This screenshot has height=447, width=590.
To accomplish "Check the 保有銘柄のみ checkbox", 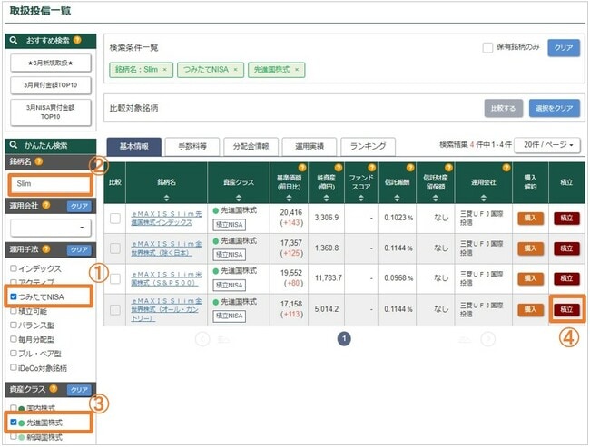I will coord(487,48).
